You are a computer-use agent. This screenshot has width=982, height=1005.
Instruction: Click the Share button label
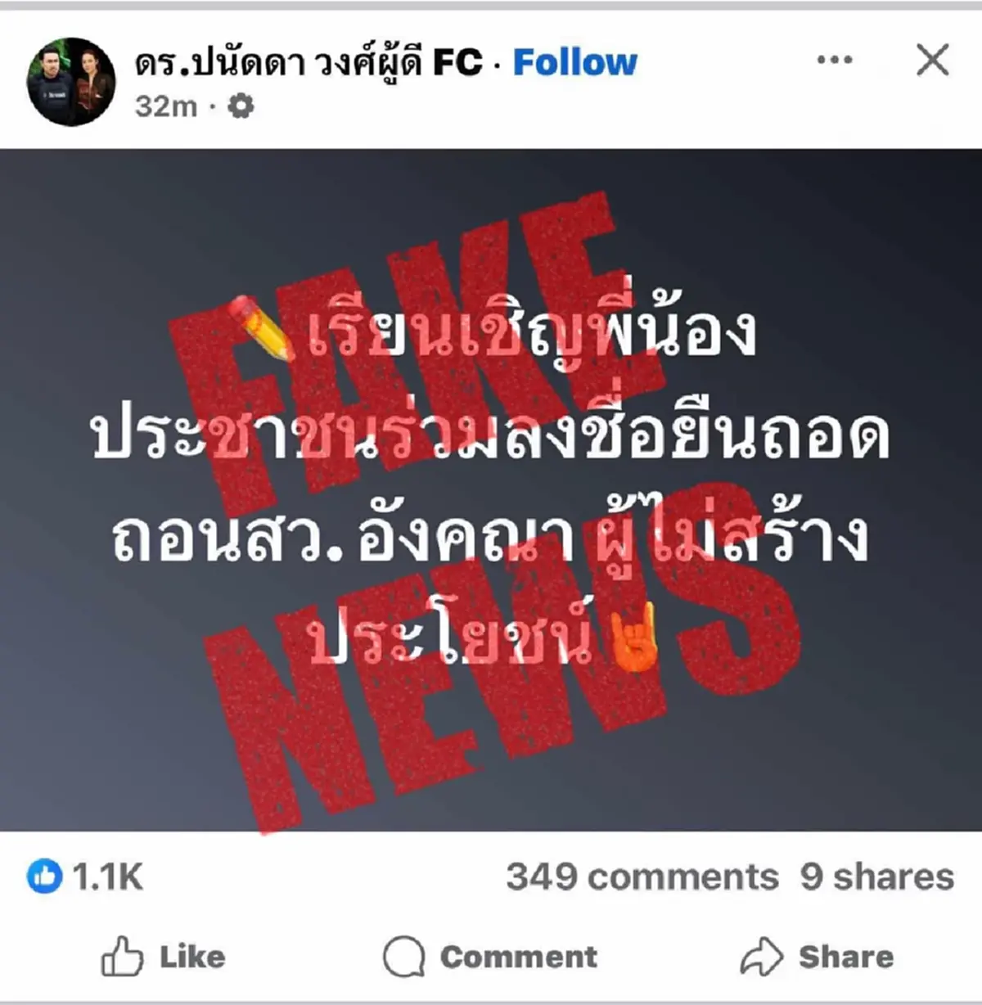(846, 957)
